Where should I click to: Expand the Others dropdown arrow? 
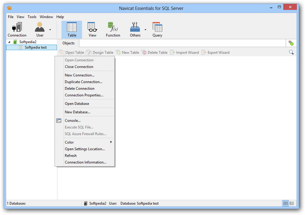pyautogui.click(x=145, y=30)
